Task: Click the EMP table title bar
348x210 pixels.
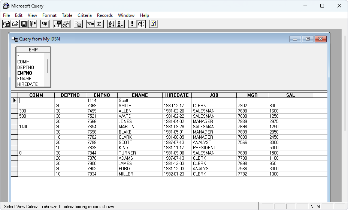Action: 33,50
